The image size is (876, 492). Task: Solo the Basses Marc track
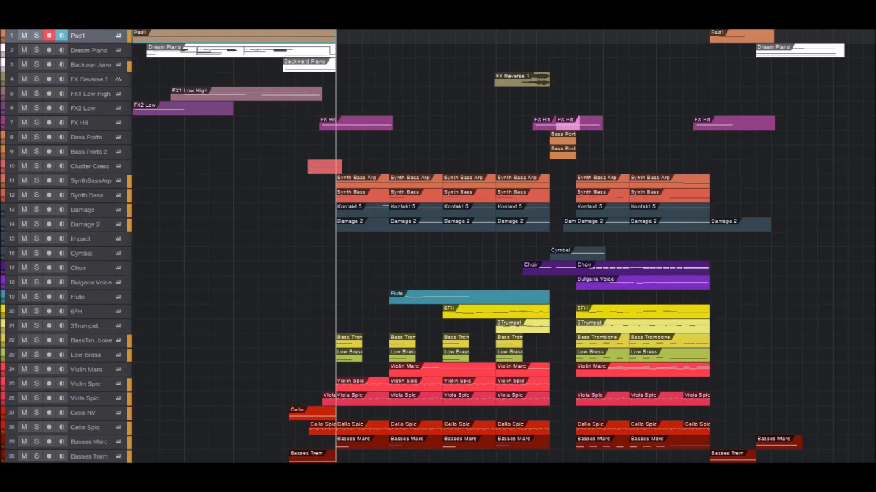36,441
